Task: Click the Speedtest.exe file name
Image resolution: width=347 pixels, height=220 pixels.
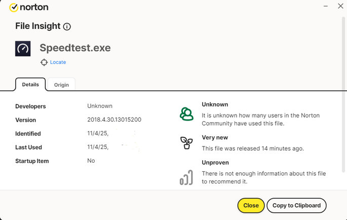Action: 75,48
